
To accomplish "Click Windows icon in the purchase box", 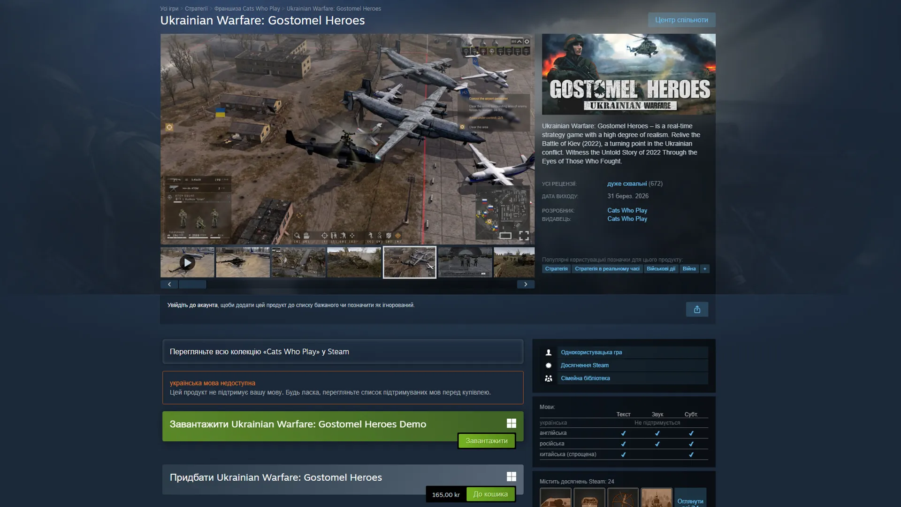I will [512, 477].
